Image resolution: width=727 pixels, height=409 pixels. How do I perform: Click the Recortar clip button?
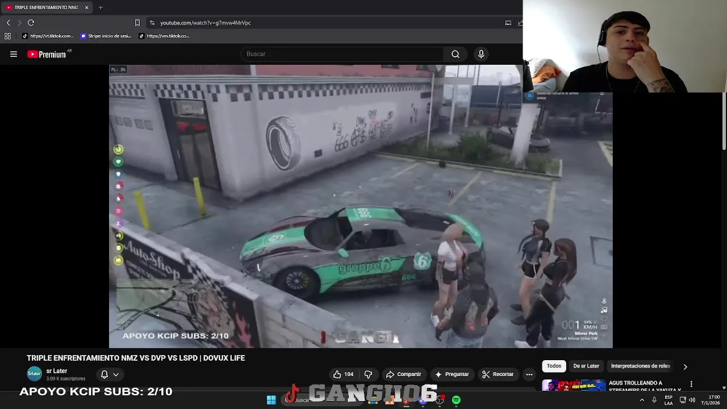[x=498, y=374]
